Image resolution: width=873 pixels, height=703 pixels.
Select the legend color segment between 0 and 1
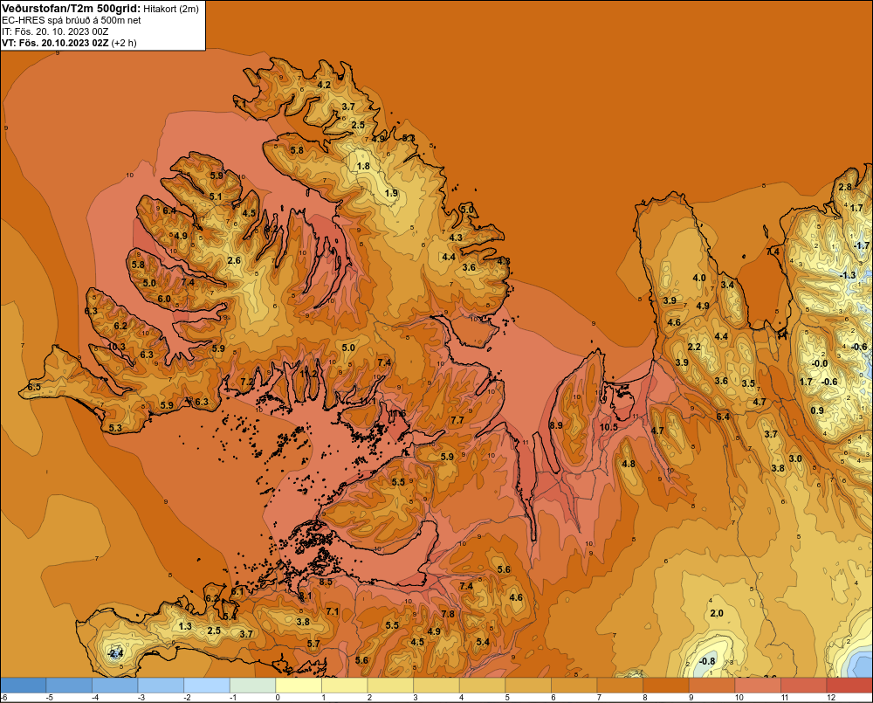click(x=299, y=686)
